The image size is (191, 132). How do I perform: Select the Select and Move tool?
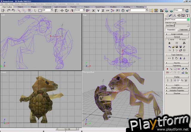tap(62, 11)
